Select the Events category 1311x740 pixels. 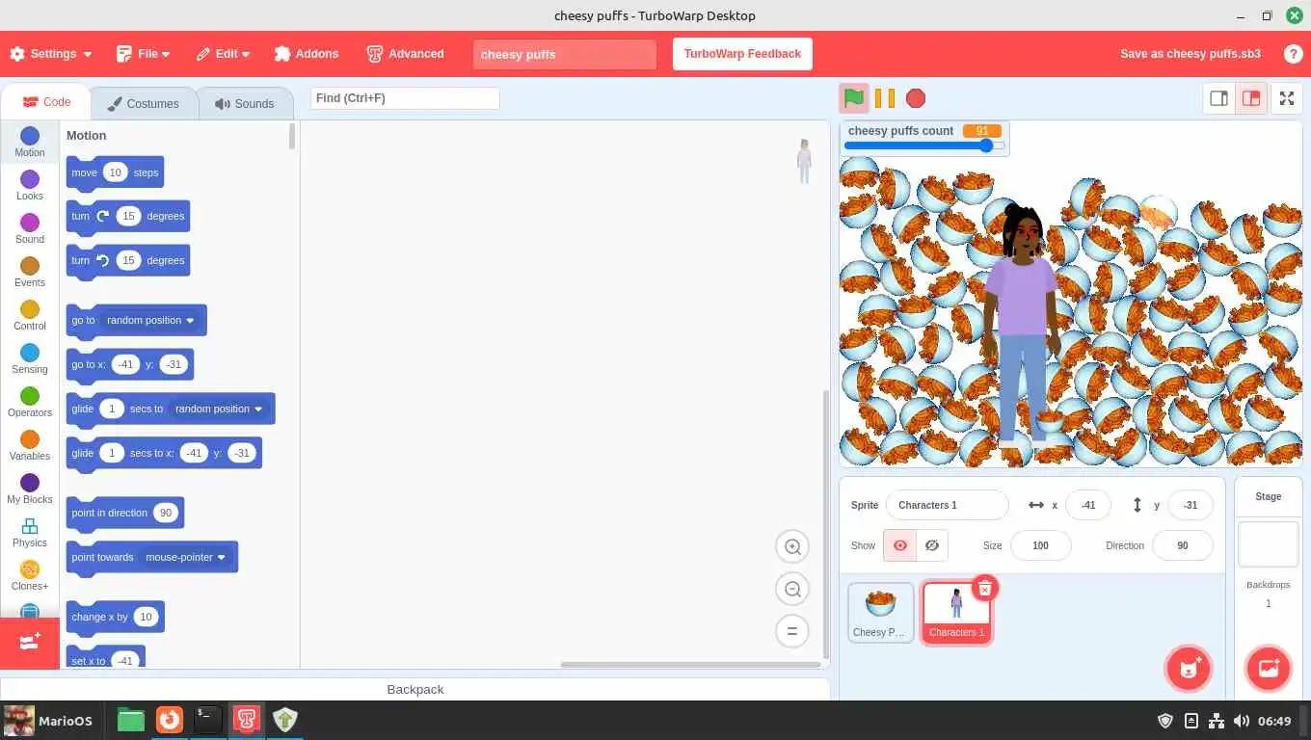coord(30,273)
